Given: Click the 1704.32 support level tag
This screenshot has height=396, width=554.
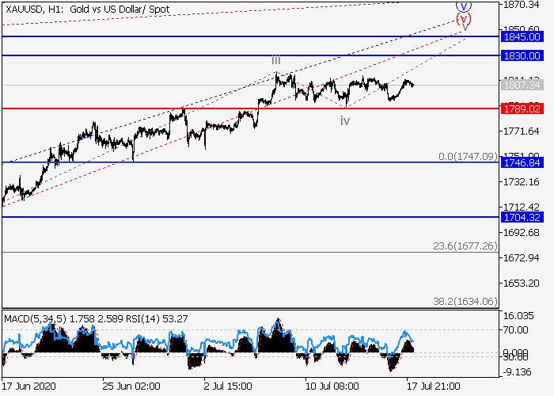Looking at the screenshot, I should (521, 216).
